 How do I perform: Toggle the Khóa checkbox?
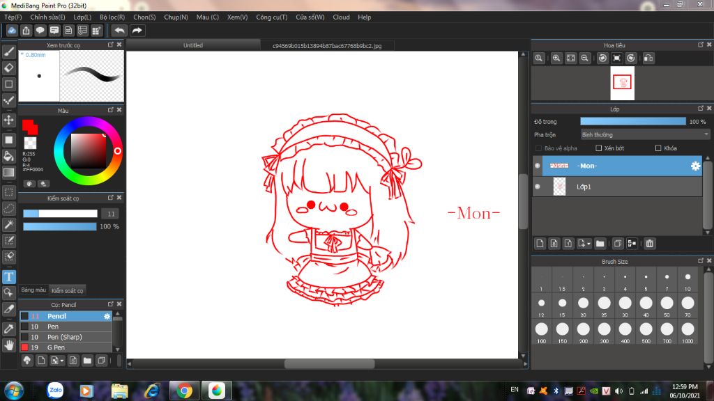pyautogui.click(x=658, y=148)
